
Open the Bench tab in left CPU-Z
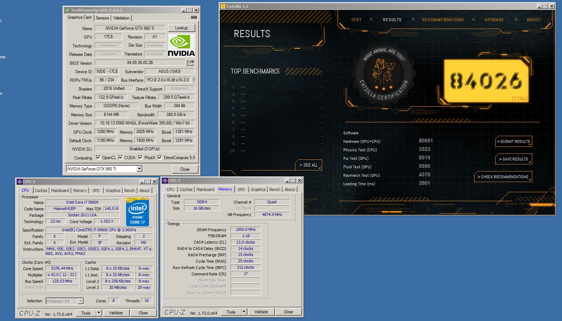click(x=129, y=191)
